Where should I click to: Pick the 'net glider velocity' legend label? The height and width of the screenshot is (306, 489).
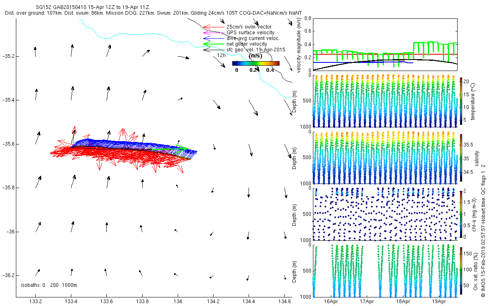(247, 44)
